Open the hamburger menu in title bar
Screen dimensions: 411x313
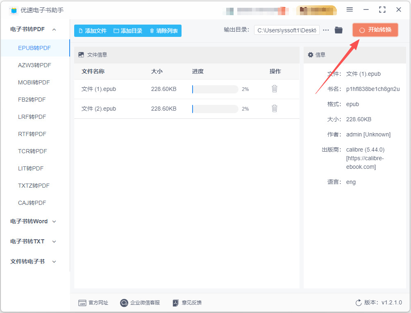click(350, 10)
